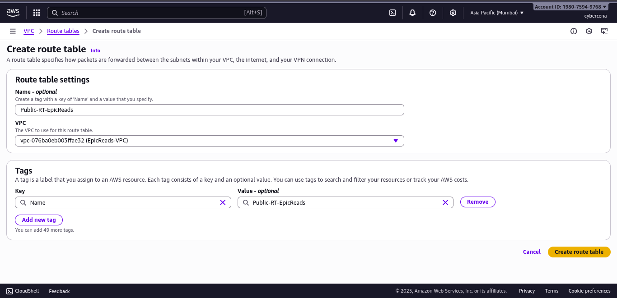
Task: Go to Route tables breadcrumb link
Action: point(63,31)
